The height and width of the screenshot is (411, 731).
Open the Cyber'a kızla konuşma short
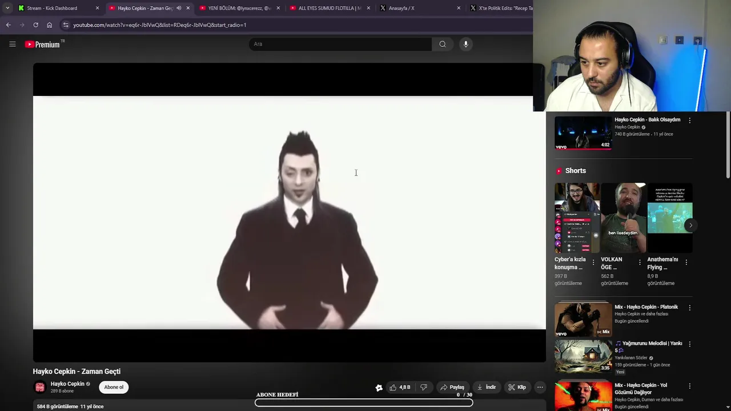577,217
